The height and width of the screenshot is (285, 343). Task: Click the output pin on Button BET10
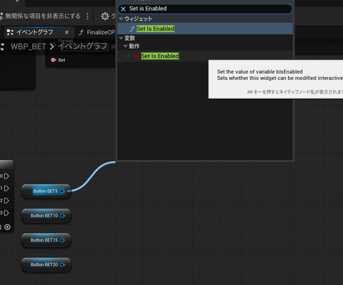point(62,216)
